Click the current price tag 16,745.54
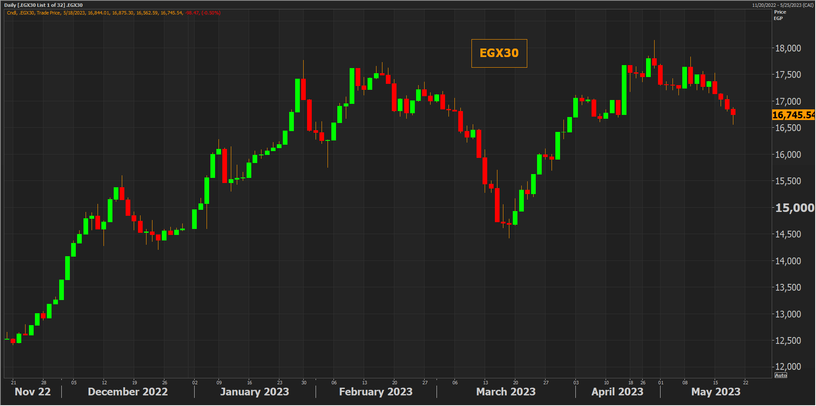The height and width of the screenshot is (406, 816). point(793,115)
